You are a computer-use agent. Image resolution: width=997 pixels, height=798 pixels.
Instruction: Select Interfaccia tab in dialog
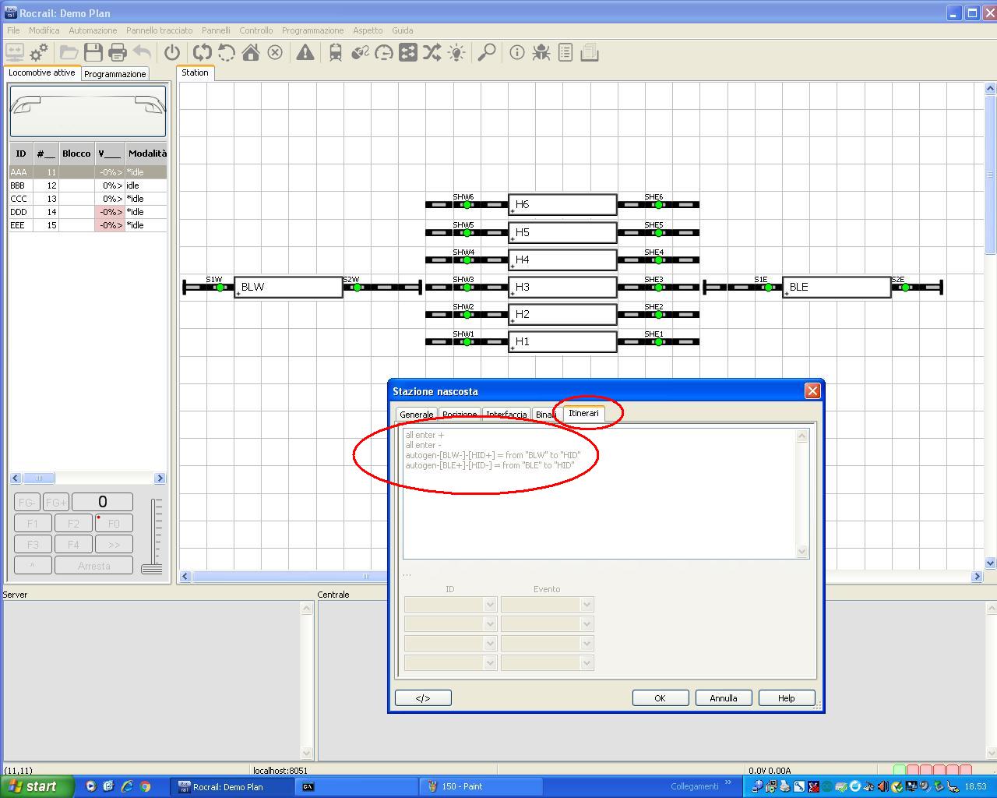506,415
